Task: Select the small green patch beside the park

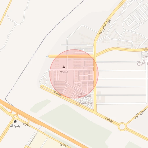Action: click(40, 106)
